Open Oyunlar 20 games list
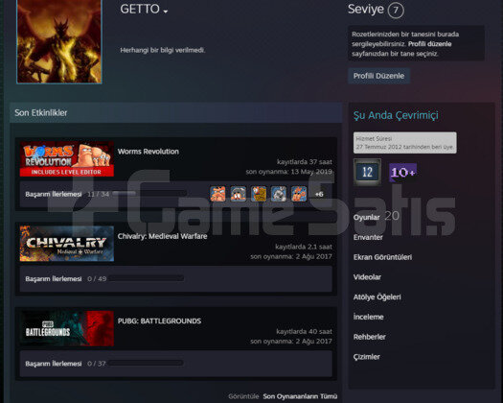503x403 pixels. tap(377, 217)
